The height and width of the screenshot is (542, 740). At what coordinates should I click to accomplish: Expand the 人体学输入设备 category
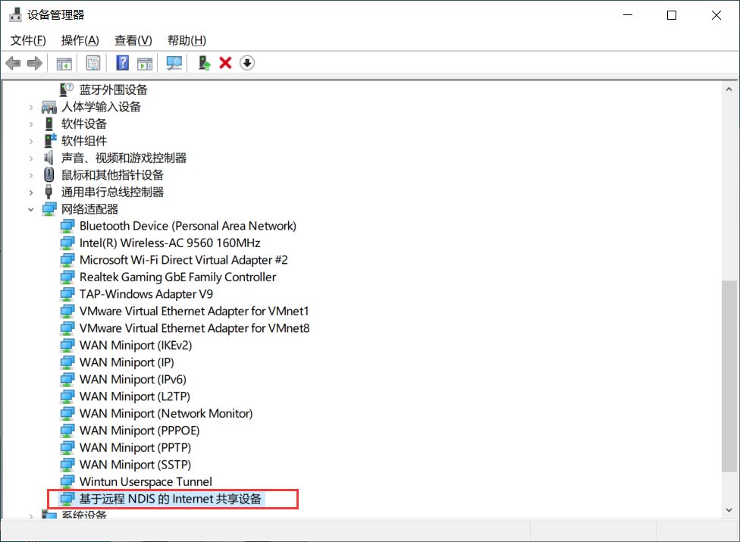31,108
